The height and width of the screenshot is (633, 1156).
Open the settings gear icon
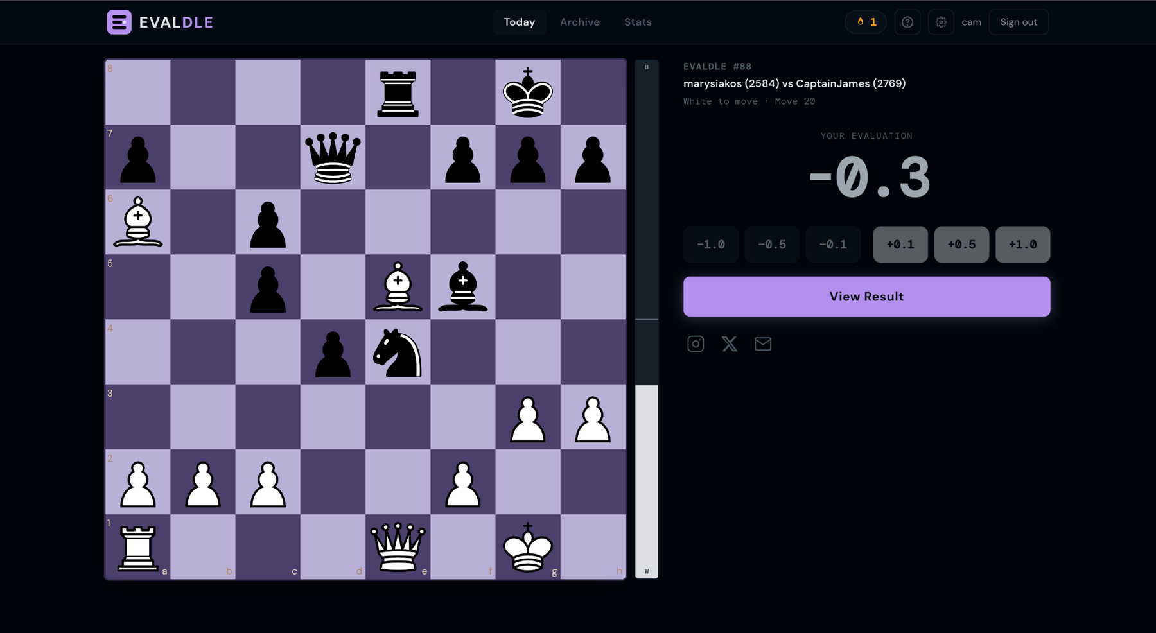[x=941, y=22]
